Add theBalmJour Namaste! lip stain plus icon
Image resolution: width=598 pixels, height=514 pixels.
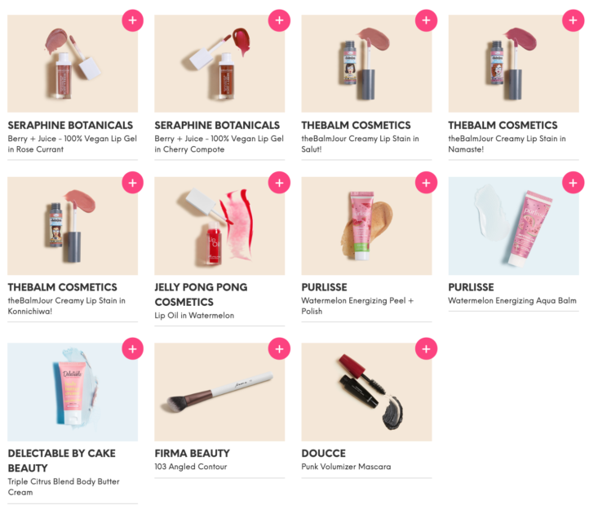click(573, 20)
